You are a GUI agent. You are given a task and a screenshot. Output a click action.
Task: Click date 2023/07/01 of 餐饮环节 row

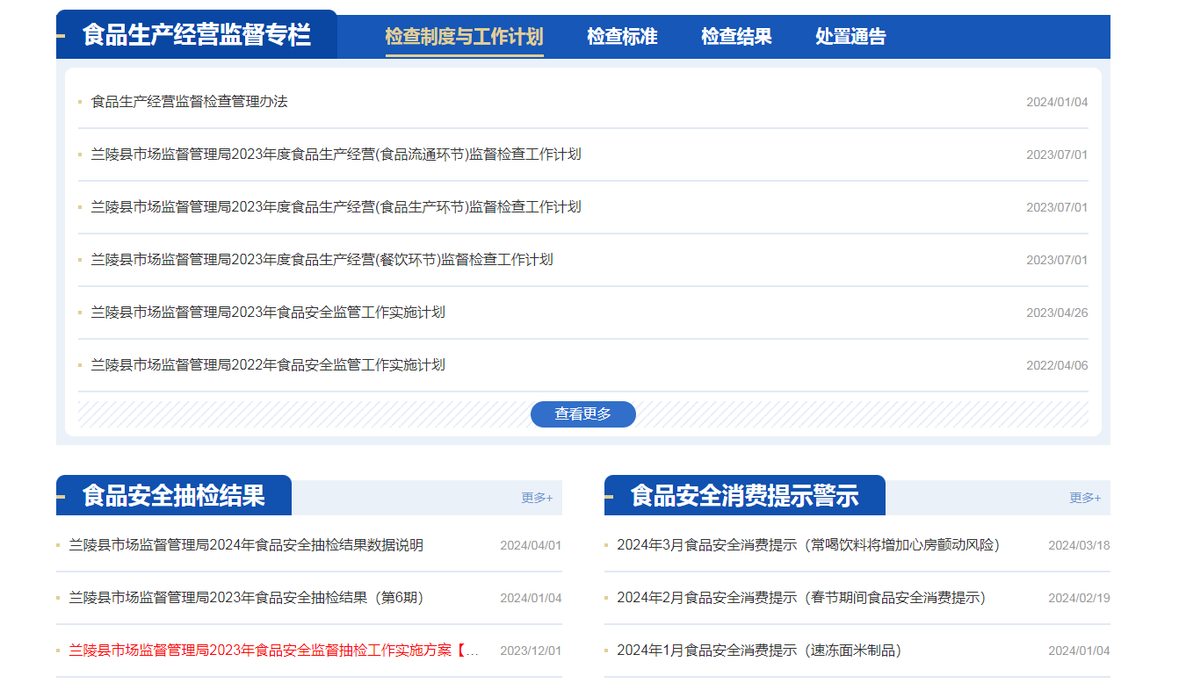[1057, 260]
